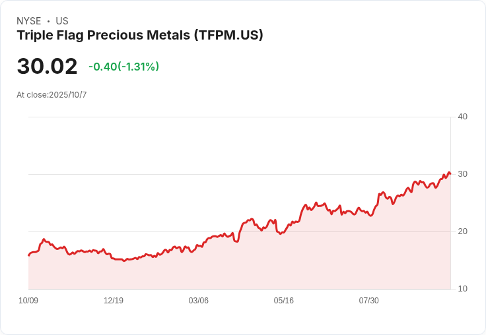Select the 05/16 date on the time axis
Image resolution: width=486 pixels, height=335 pixels.
click(284, 301)
